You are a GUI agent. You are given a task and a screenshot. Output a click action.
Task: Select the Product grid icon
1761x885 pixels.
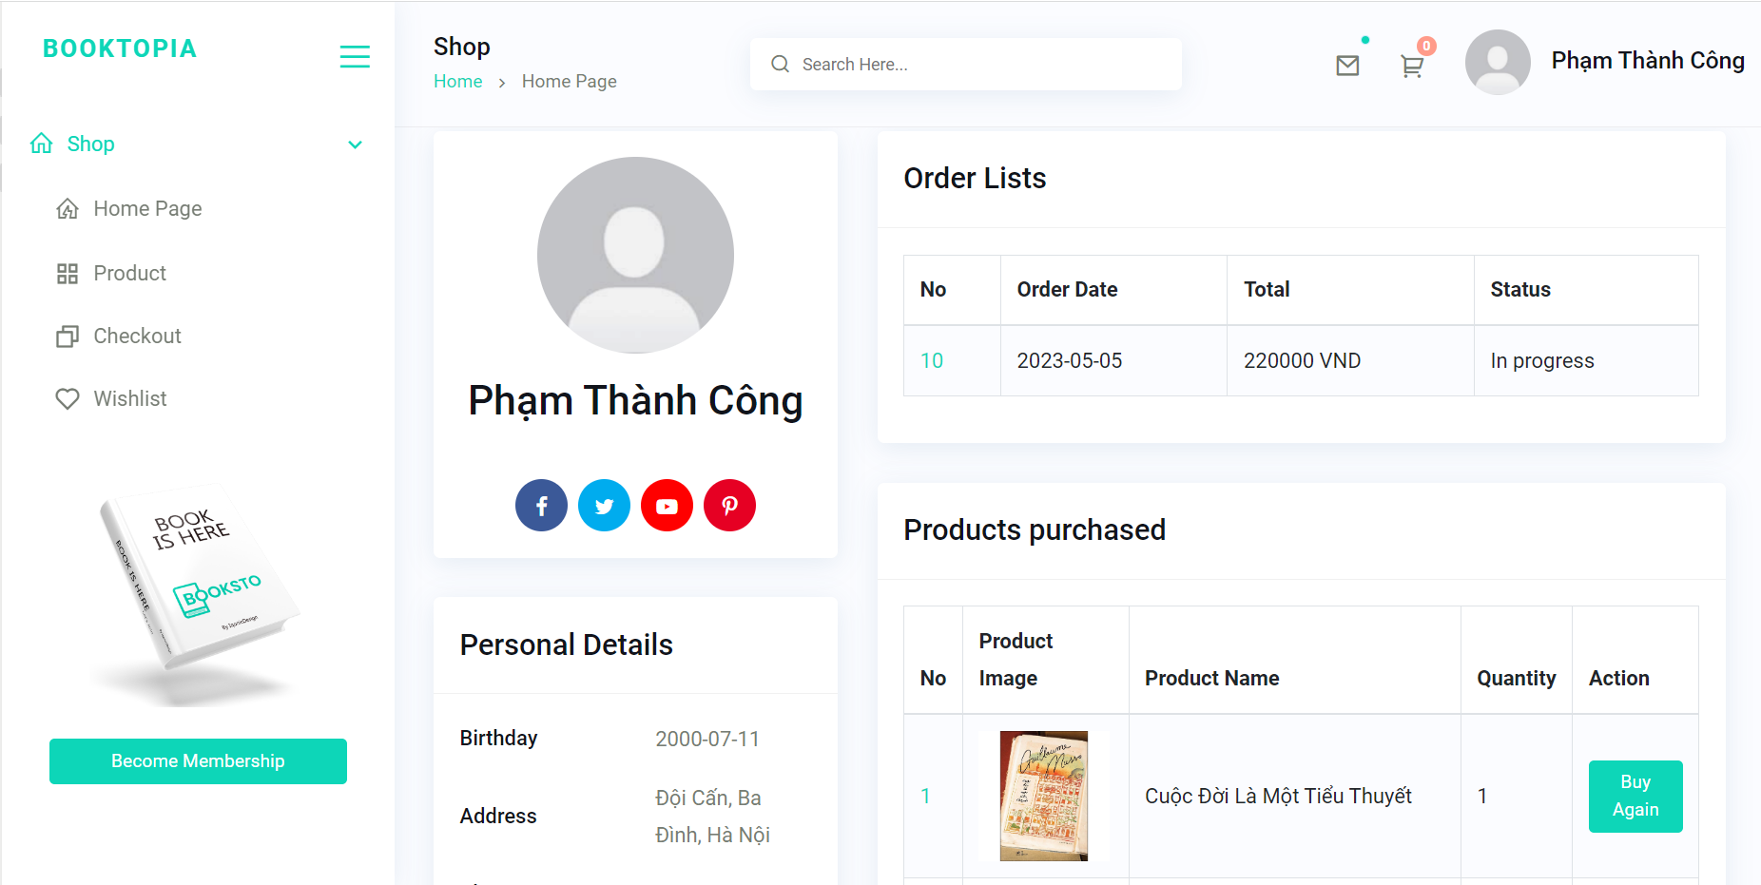point(68,273)
